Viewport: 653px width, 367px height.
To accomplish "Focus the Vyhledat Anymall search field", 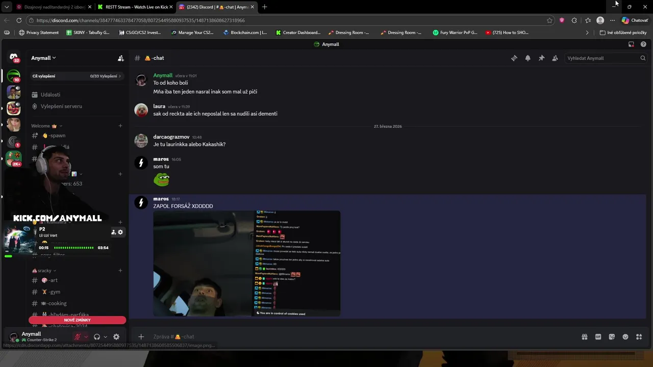I will pos(606,58).
